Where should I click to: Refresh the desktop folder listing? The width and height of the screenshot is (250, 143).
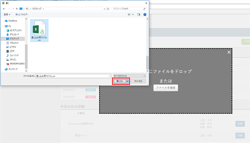pos(108,9)
